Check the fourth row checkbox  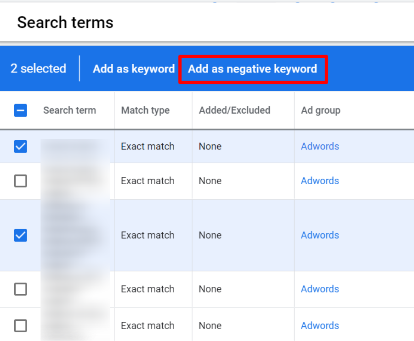click(20, 289)
